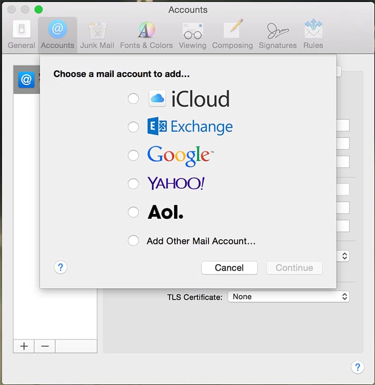Click the Cancel button
Screen dimensions: 375x385
(x=229, y=268)
